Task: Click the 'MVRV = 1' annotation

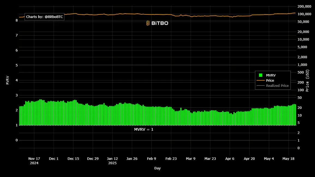Action: click(144, 129)
